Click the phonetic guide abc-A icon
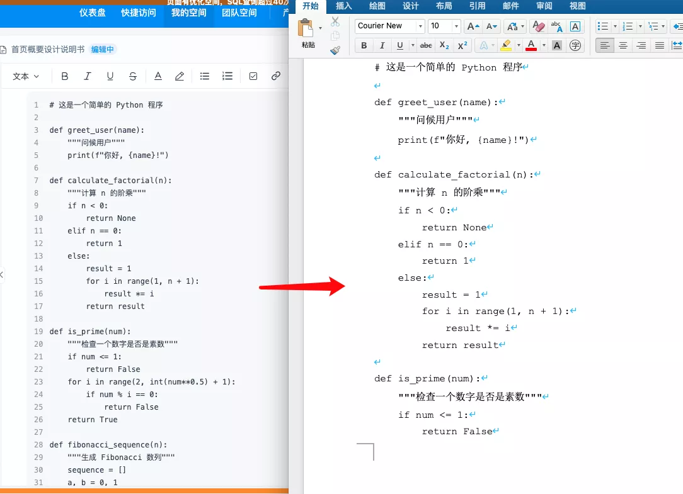This screenshot has height=494, width=683. (x=557, y=26)
